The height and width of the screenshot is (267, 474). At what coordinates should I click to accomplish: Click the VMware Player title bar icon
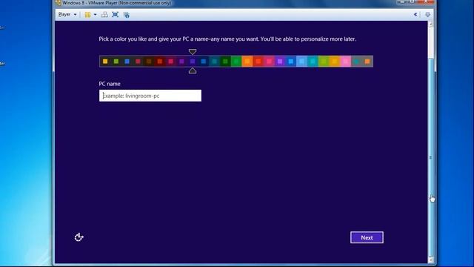click(59, 3)
